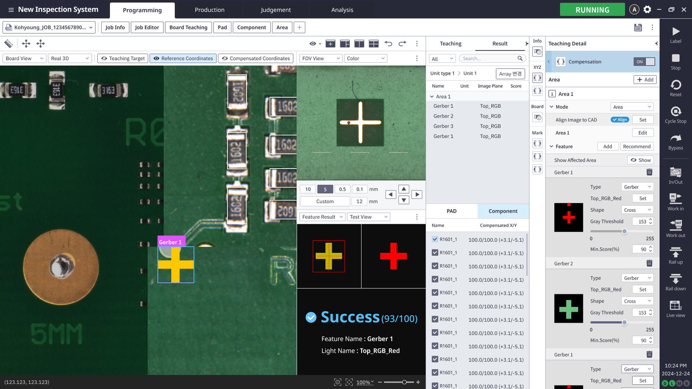Open the Real 3D dropdown

70,58
